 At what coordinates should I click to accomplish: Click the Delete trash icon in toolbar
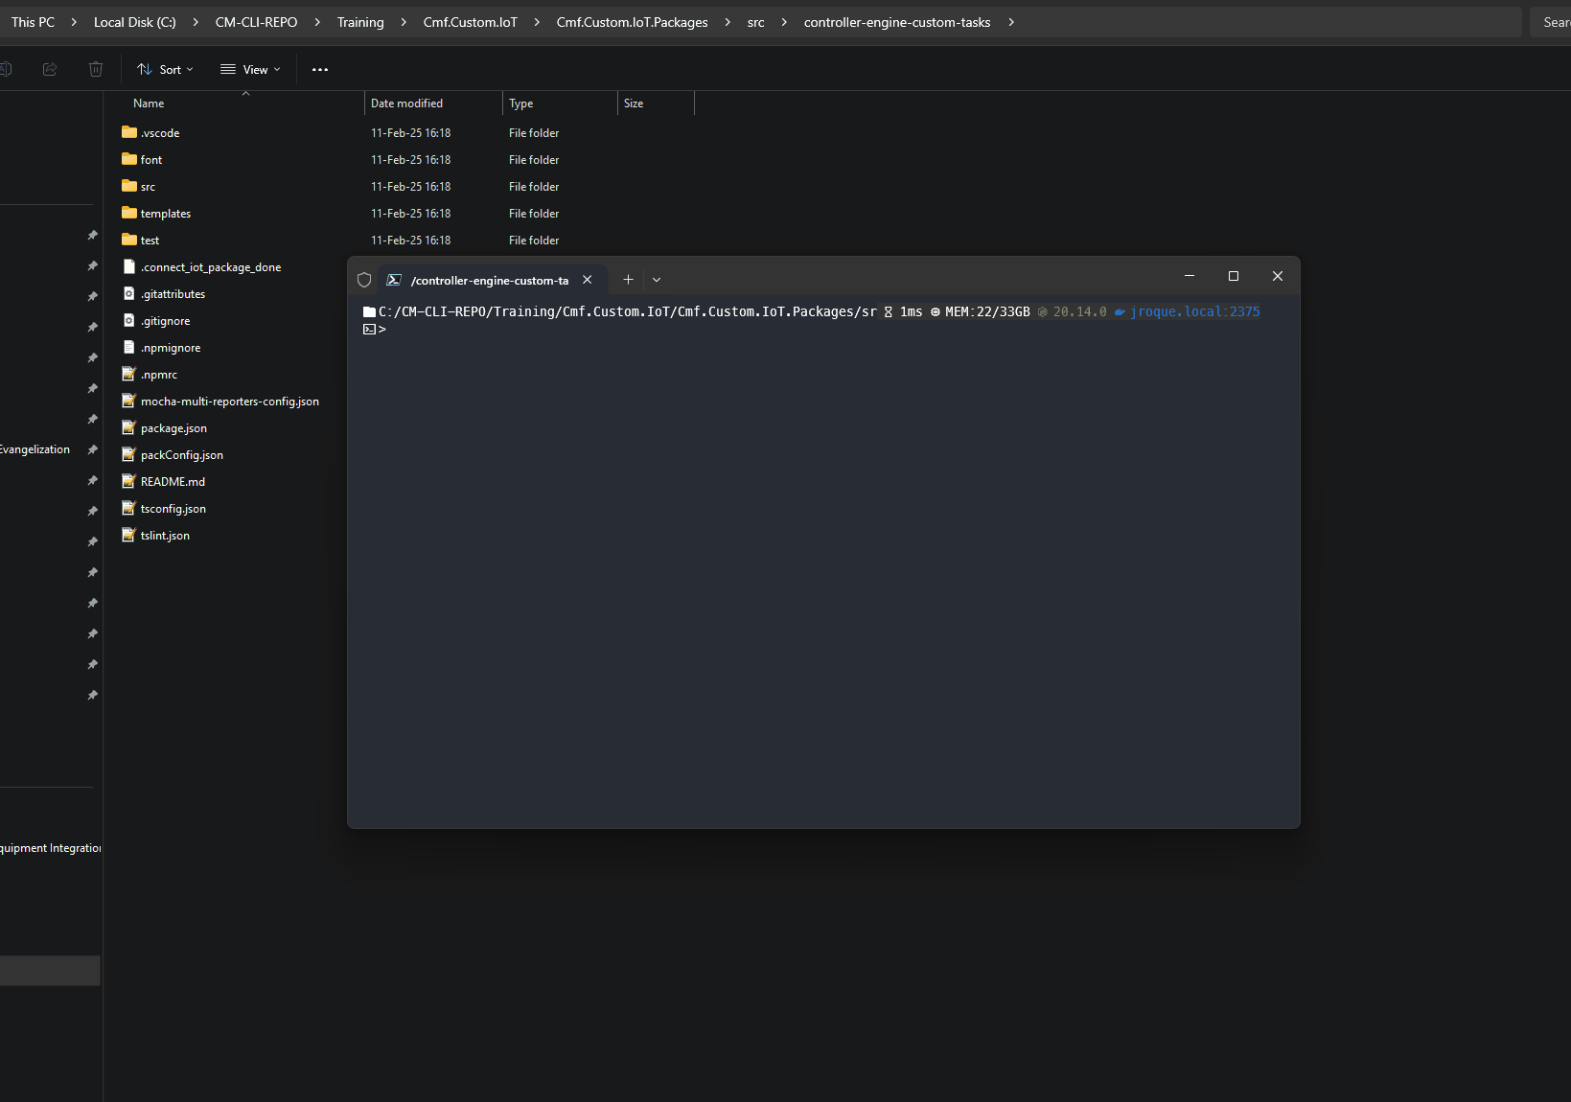96,69
